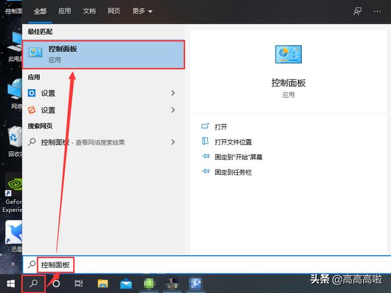Screen dimensions: 391x293
Task: Open Task View on the taskbar
Action: click(79, 283)
